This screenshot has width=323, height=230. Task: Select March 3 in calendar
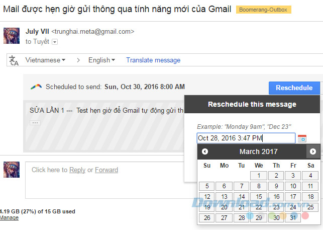293,176
